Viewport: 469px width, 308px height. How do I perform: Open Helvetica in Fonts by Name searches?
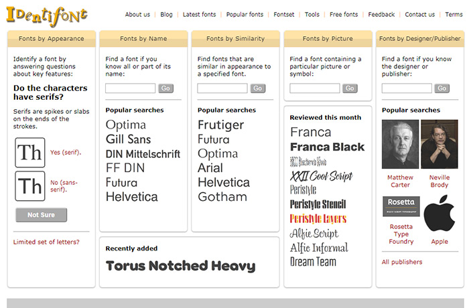[131, 197]
